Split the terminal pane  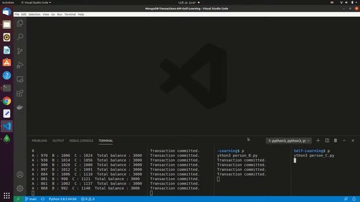327,140
